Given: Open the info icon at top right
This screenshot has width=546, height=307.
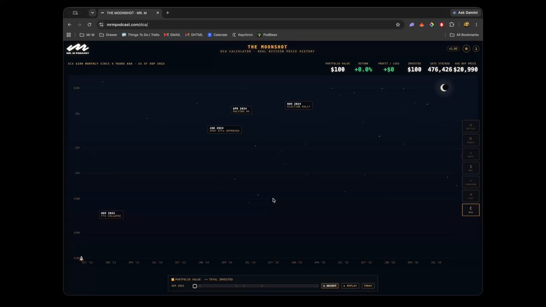Looking at the screenshot, I should 476,48.
